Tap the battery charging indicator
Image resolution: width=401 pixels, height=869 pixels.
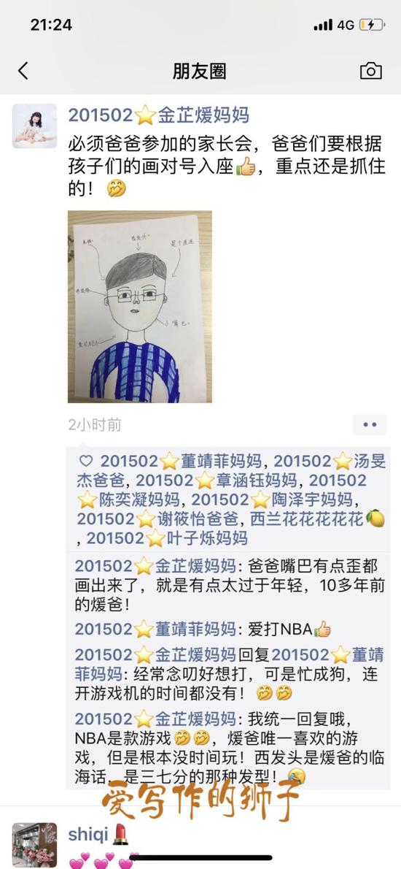(370, 25)
